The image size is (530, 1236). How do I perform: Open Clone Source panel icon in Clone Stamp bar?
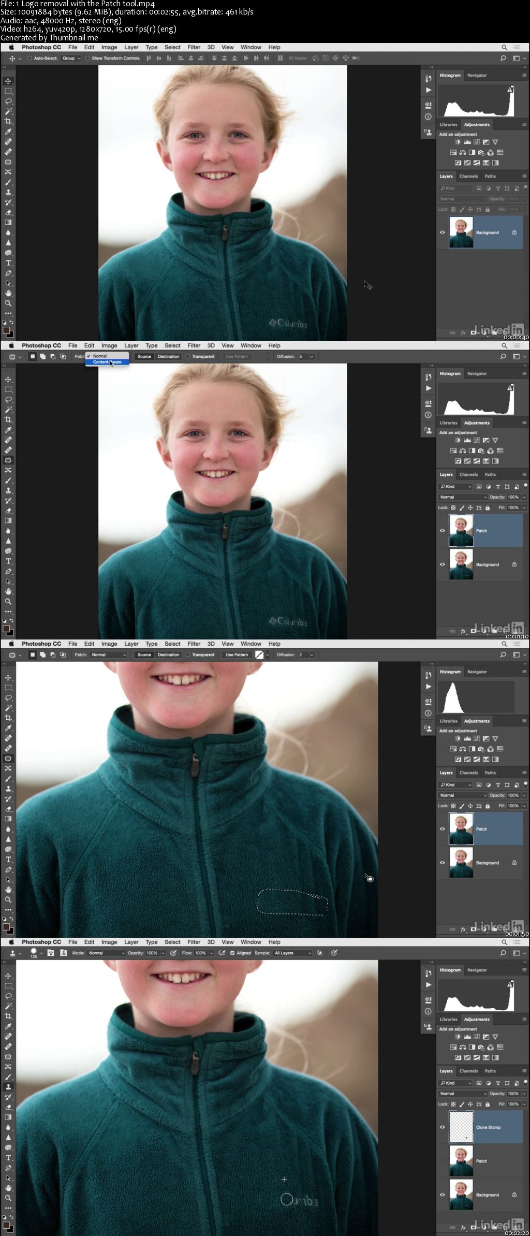point(63,953)
